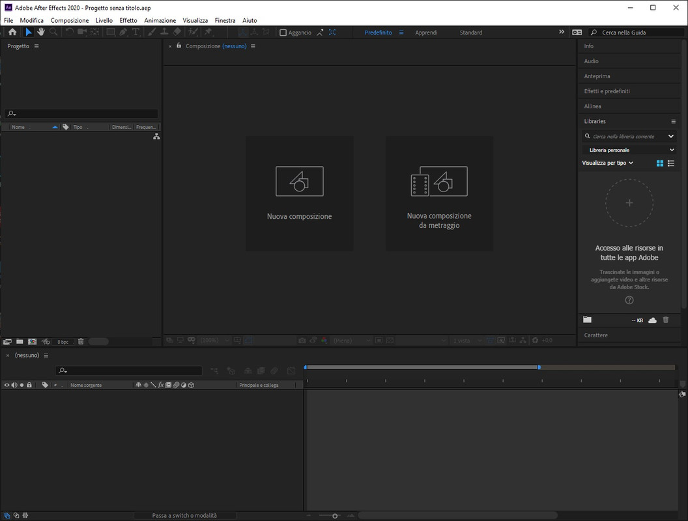The height and width of the screenshot is (521, 688).
Task: Click the Libraries help question mark icon
Action: click(629, 300)
